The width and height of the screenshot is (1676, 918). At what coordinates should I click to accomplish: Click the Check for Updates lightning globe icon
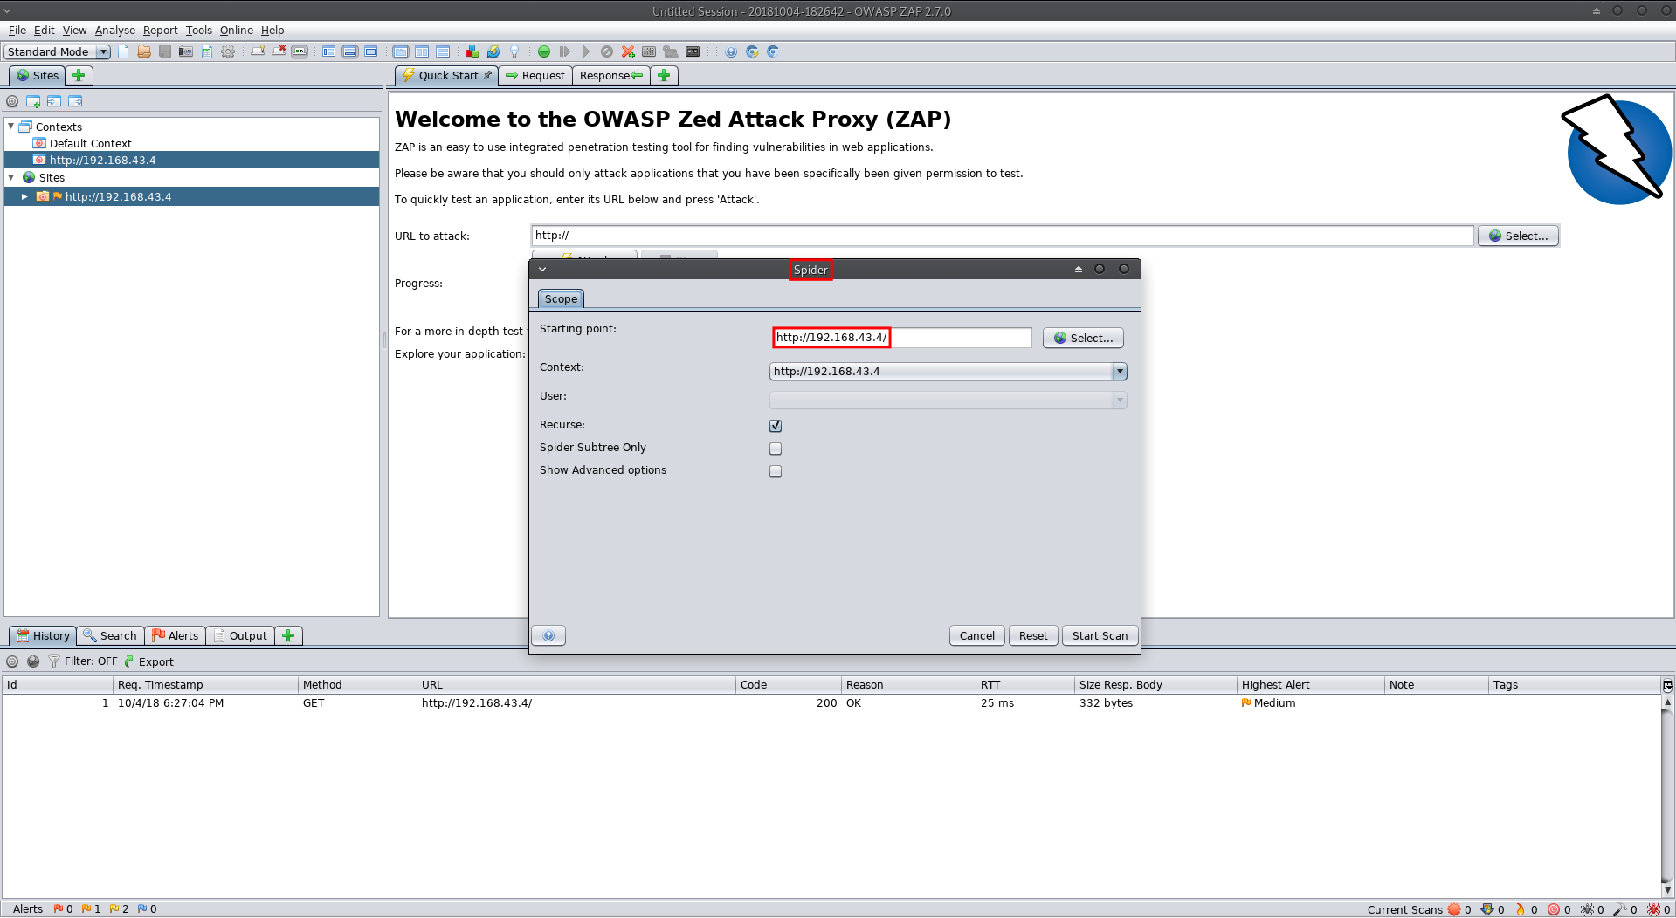(x=493, y=51)
